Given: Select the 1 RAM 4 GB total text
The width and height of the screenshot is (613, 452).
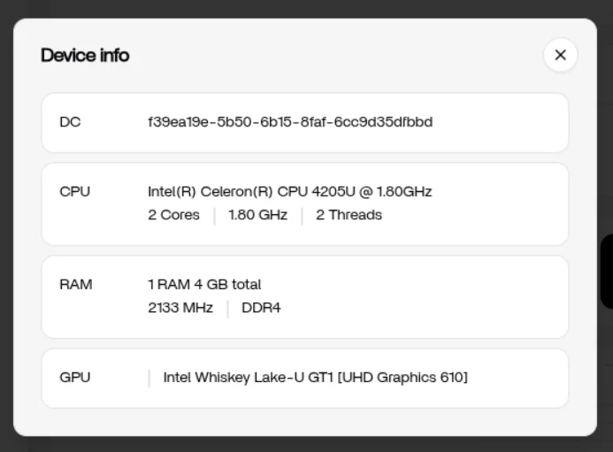Looking at the screenshot, I should click(x=204, y=284).
